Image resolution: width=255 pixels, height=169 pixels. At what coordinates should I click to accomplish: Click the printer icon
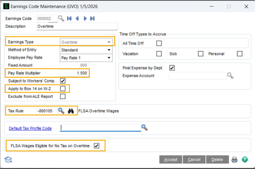tap(234, 160)
